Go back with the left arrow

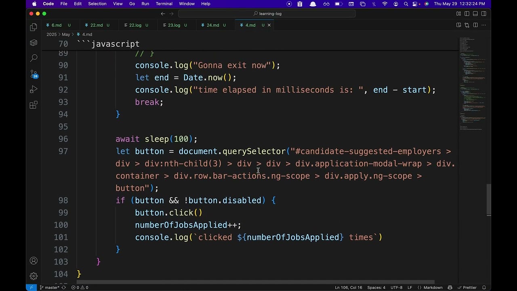click(x=163, y=14)
